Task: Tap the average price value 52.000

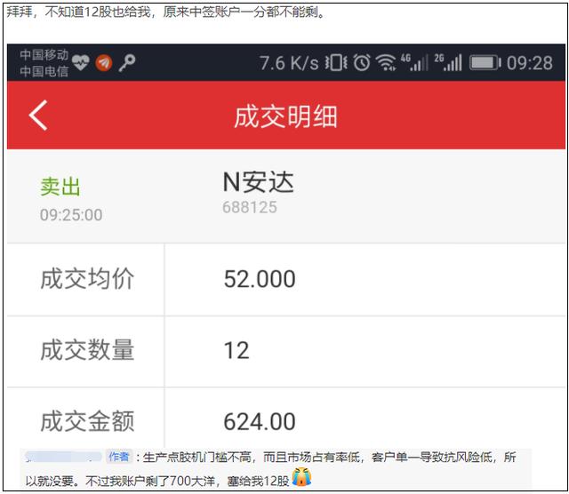Action: 260,279
